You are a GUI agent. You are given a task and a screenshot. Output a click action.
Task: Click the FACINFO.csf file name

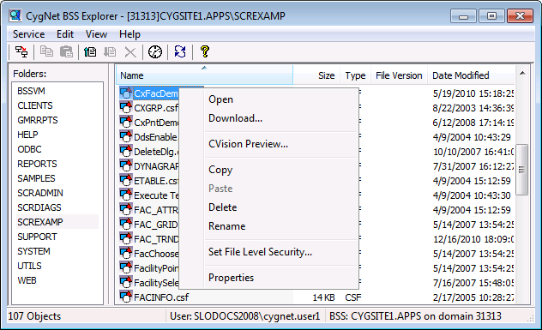click(x=161, y=297)
